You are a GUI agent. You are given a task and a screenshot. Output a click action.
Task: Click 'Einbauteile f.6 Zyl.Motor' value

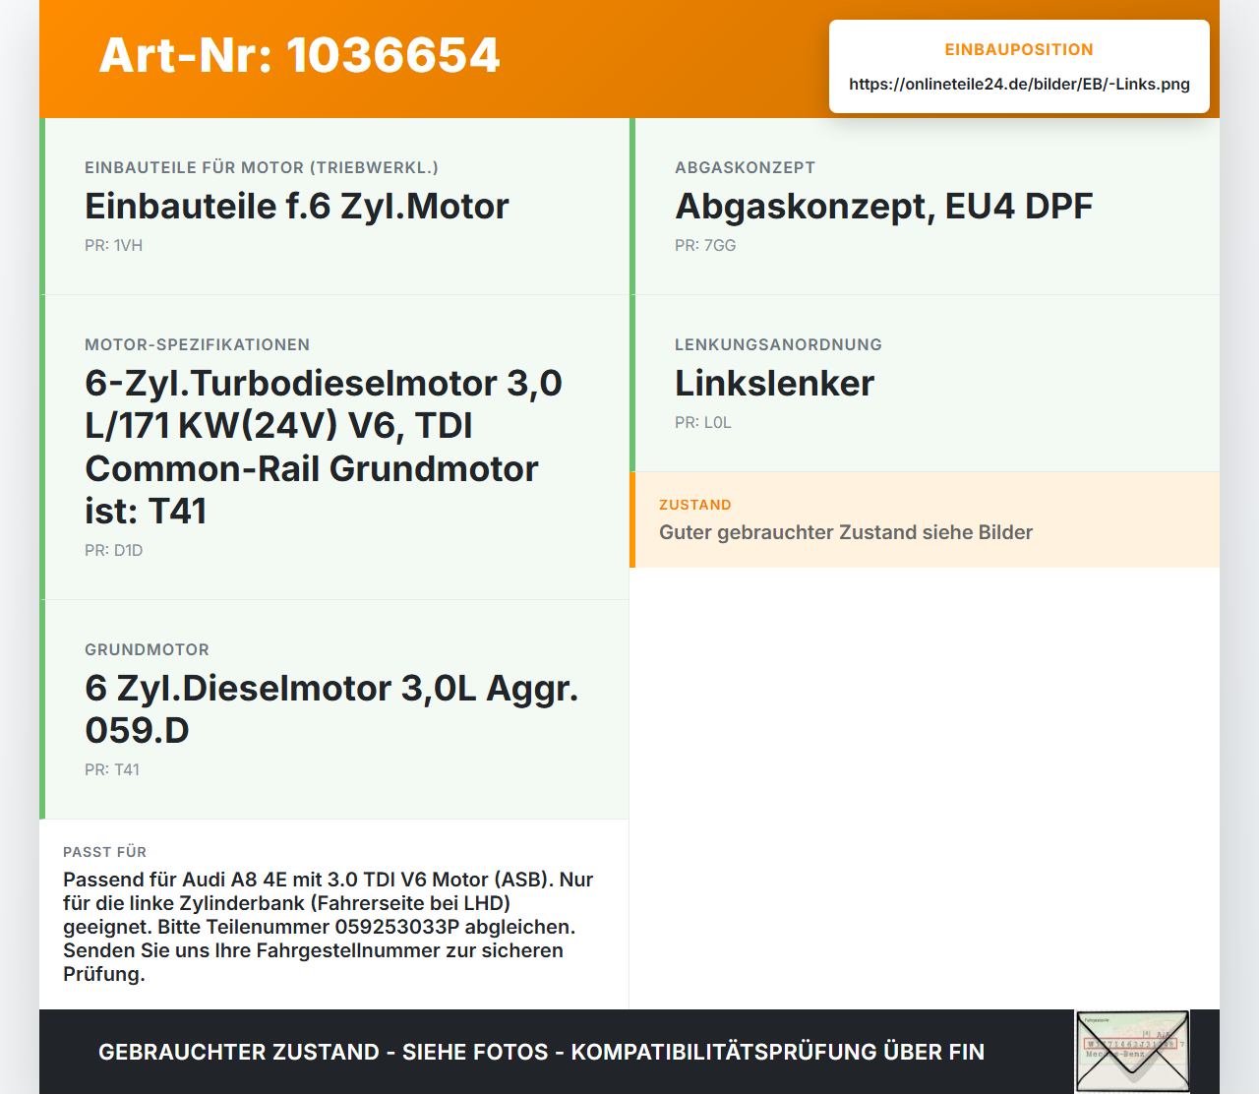click(297, 207)
